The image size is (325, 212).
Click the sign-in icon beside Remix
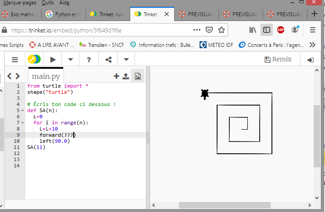pyautogui.click(x=311, y=60)
